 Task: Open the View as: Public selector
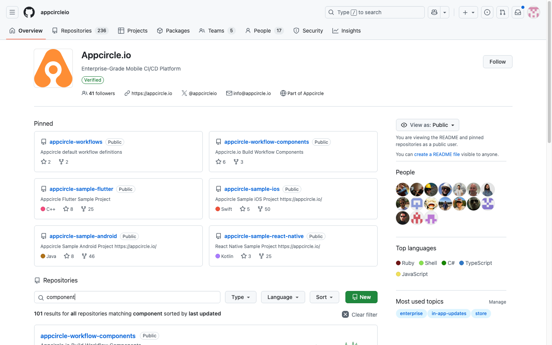pyautogui.click(x=427, y=125)
